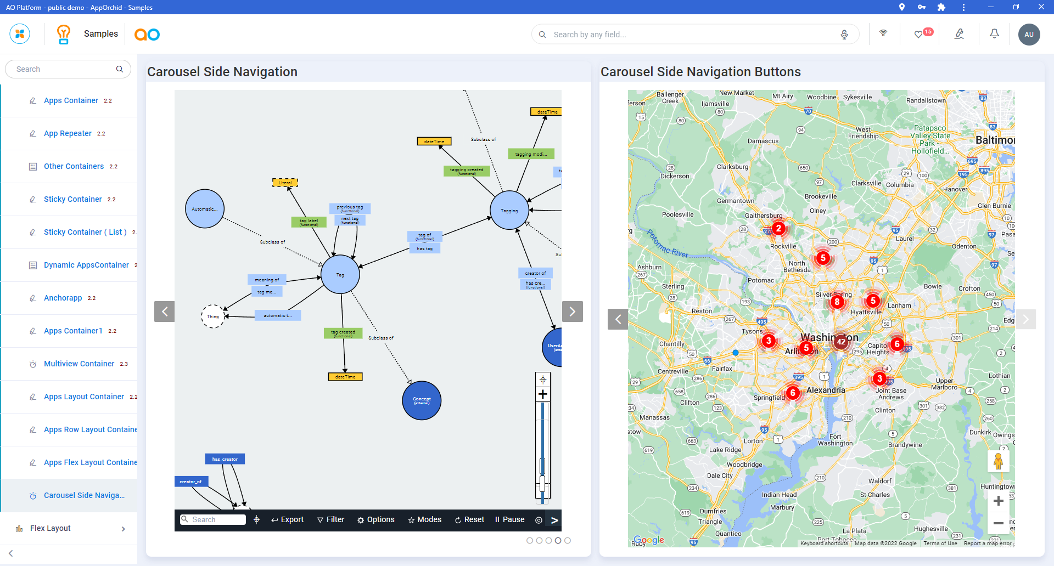Image resolution: width=1054 pixels, height=566 pixels.
Task: Click the microphone voice search icon
Action: tap(844, 35)
